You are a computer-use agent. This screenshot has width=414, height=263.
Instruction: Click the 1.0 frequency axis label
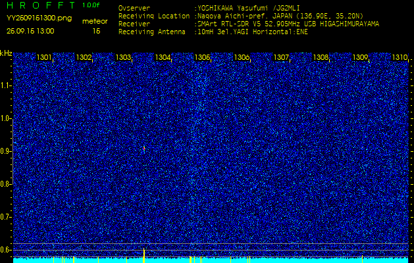coord(5,118)
